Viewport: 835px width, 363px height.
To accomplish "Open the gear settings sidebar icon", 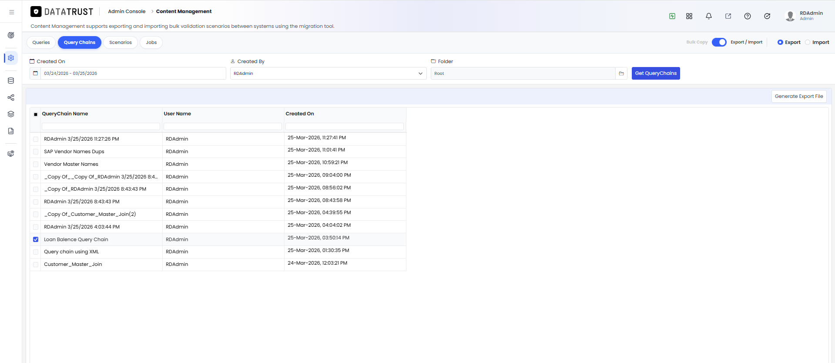I will tap(11, 58).
